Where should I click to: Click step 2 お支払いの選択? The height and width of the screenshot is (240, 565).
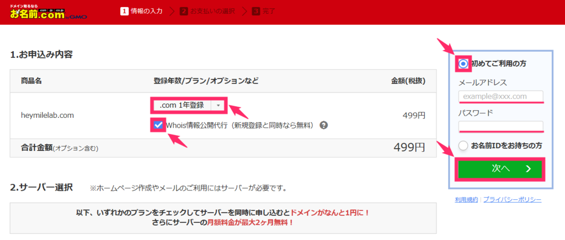207,11
